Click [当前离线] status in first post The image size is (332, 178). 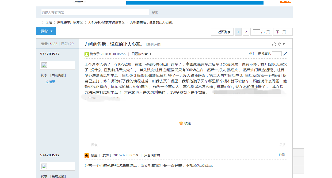coord(58,75)
